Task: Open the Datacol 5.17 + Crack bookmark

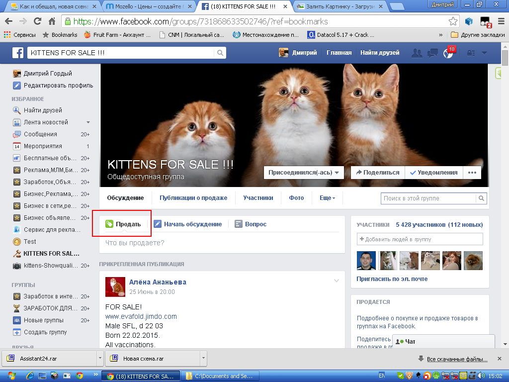Action: (341, 35)
